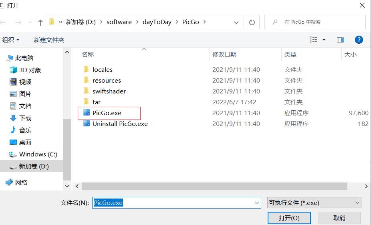This screenshot has width=371, height=225.
Task: Click 新建文件夹 button
Action: point(49,40)
